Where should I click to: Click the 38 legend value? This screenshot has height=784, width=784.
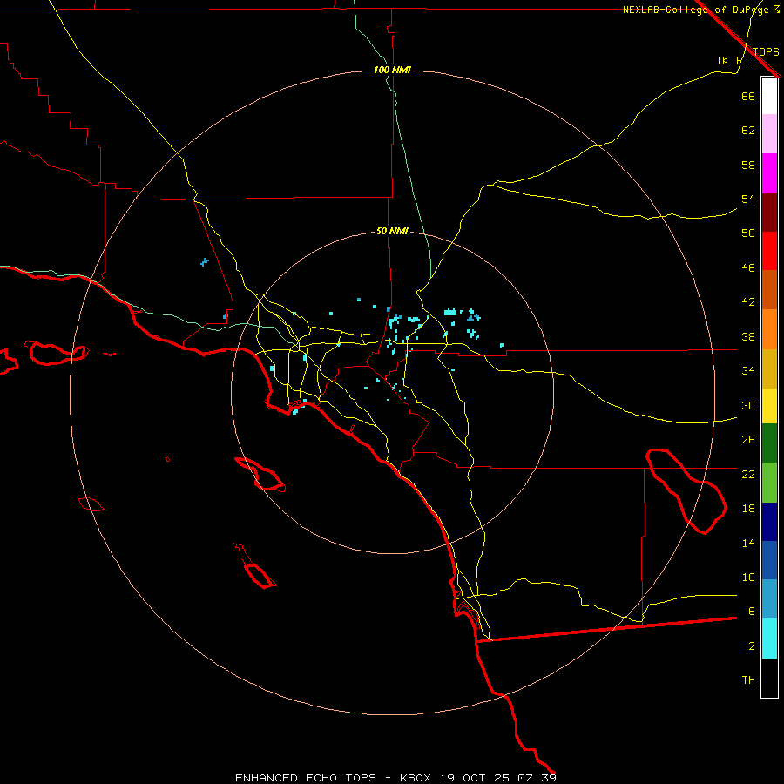[748, 336]
